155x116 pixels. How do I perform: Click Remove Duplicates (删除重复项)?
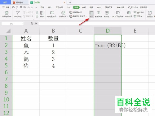point(76,12)
